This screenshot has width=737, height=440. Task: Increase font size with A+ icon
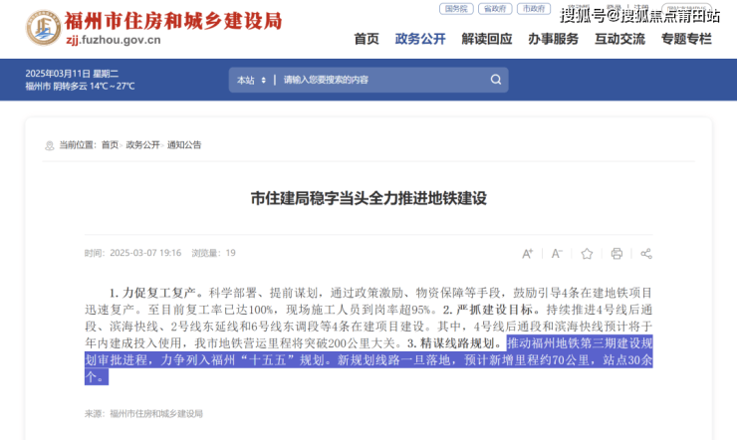pyautogui.click(x=528, y=254)
